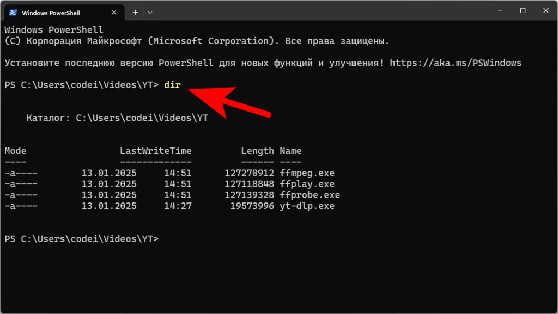Expand the new tab profile dropdown chevron

pos(150,12)
